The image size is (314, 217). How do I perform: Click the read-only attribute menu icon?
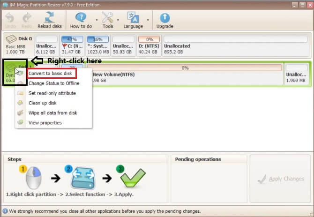(x=21, y=93)
